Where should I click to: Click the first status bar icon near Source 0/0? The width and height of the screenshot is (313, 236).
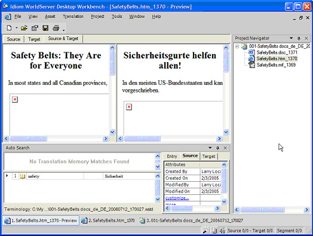pos(205,231)
